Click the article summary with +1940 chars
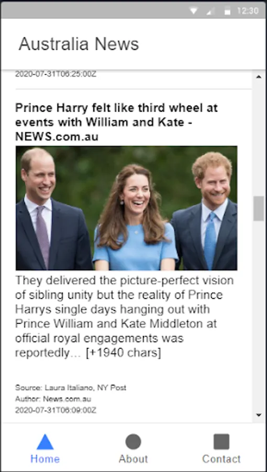267x472 pixels. 125,316
